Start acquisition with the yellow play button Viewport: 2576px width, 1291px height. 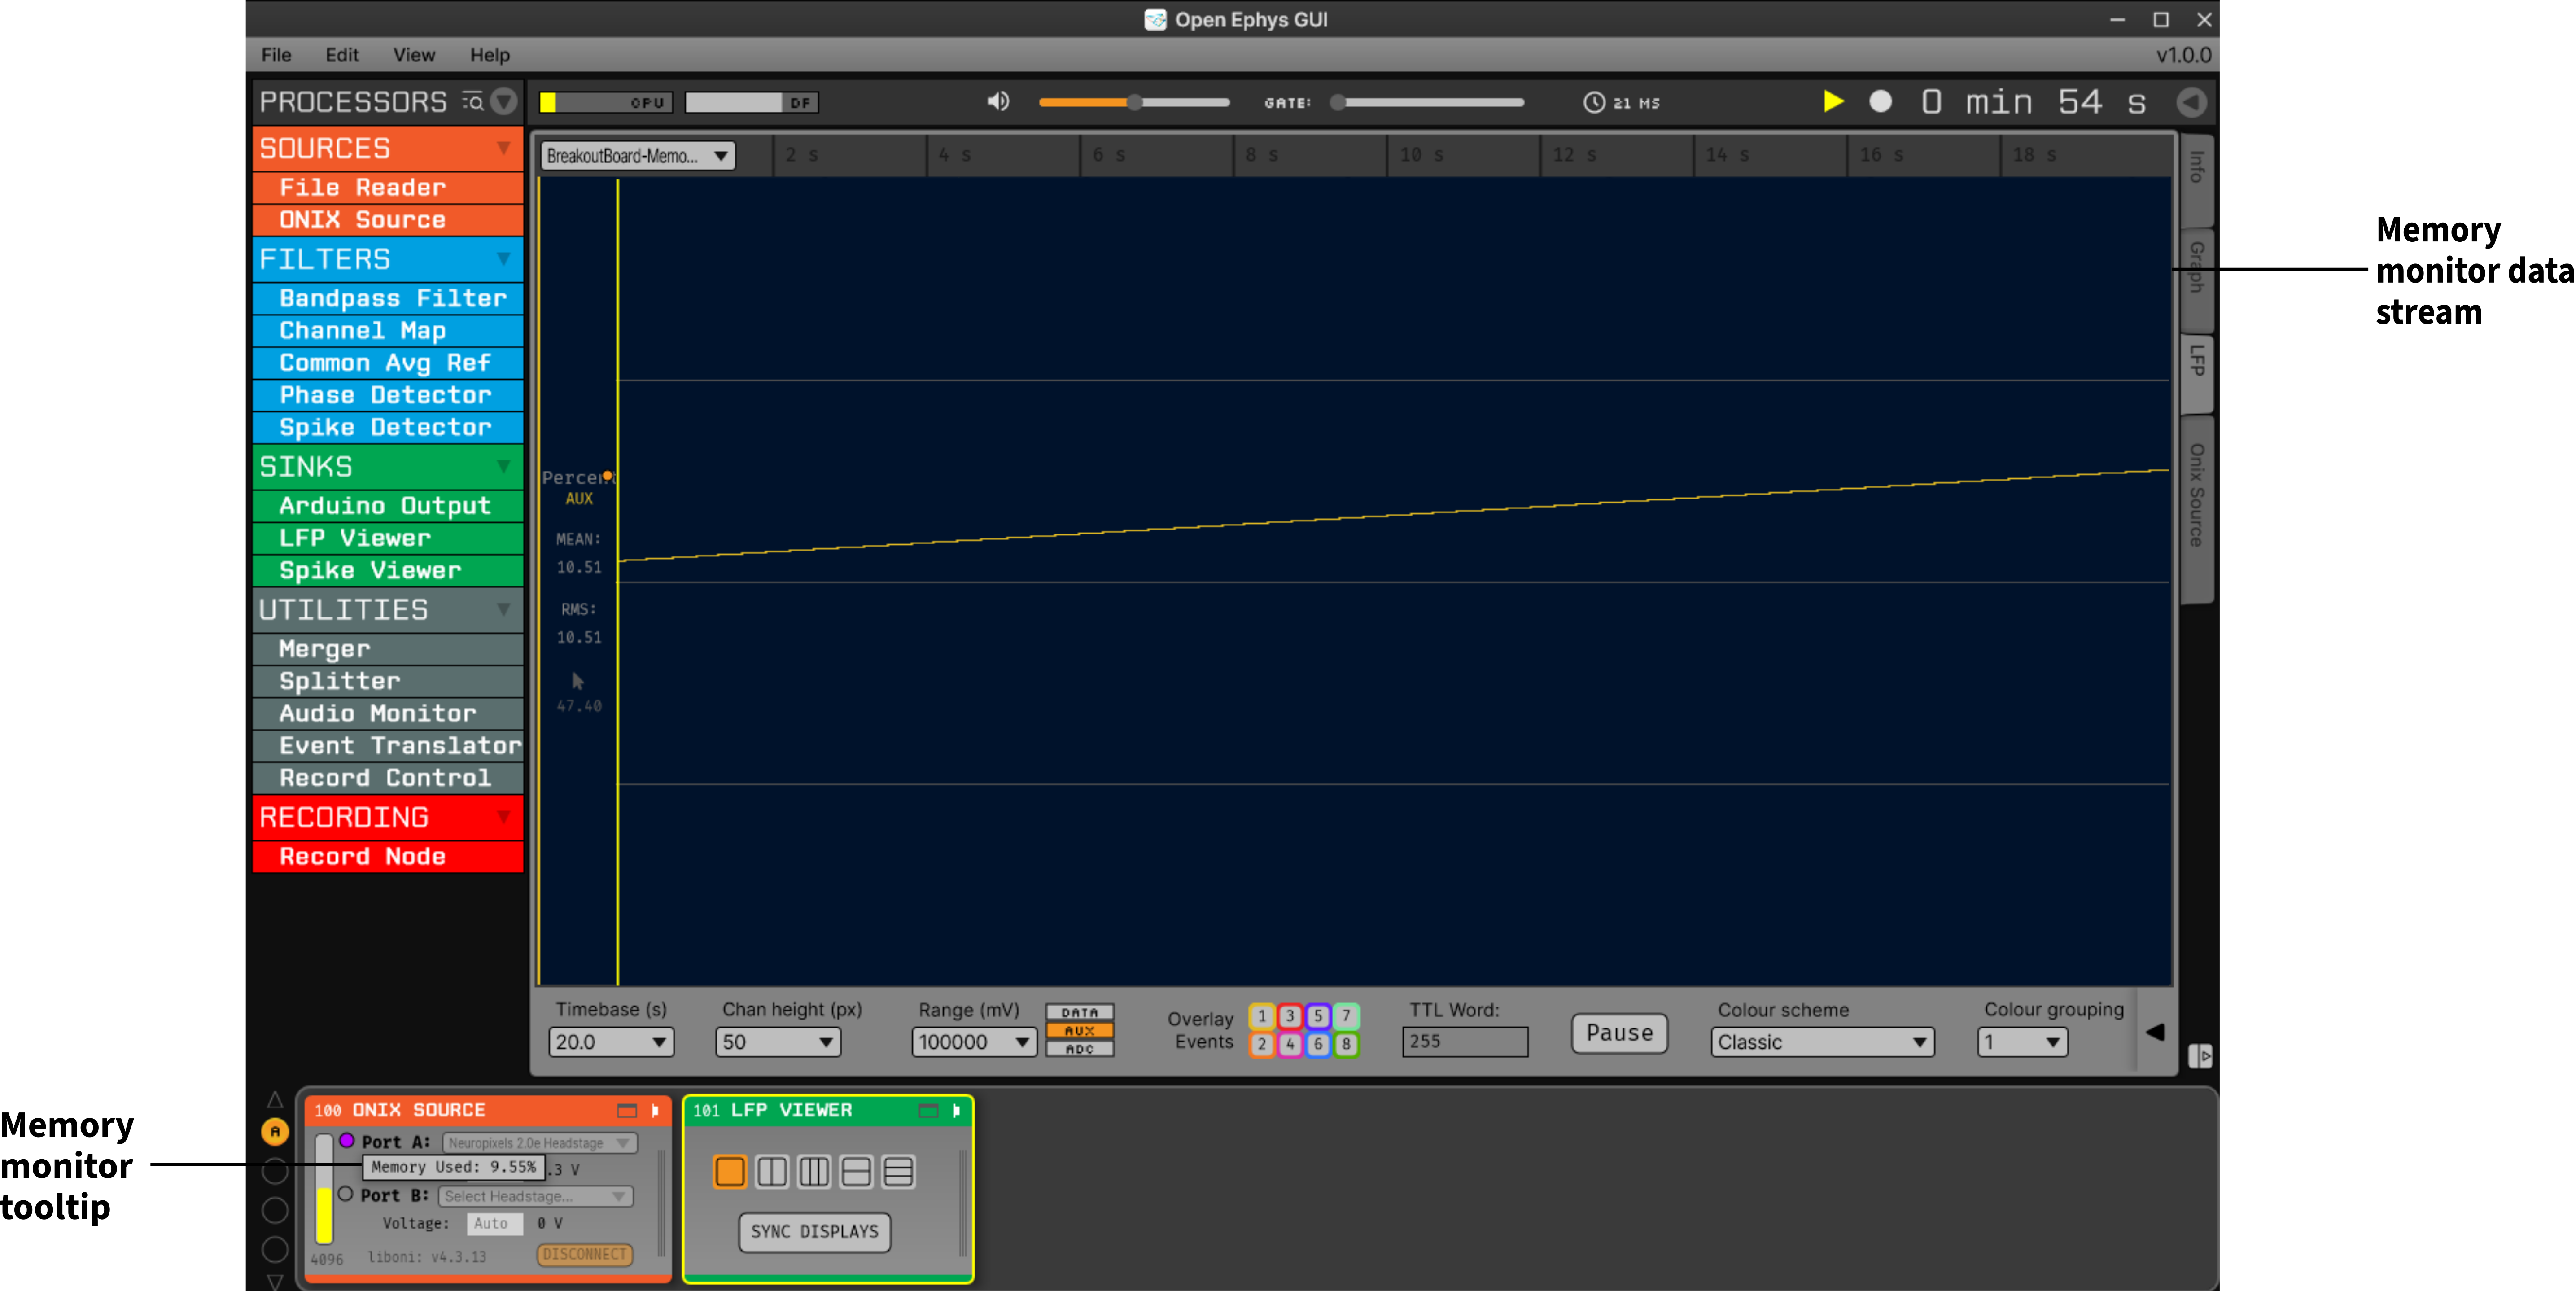pyautogui.click(x=1832, y=101)
